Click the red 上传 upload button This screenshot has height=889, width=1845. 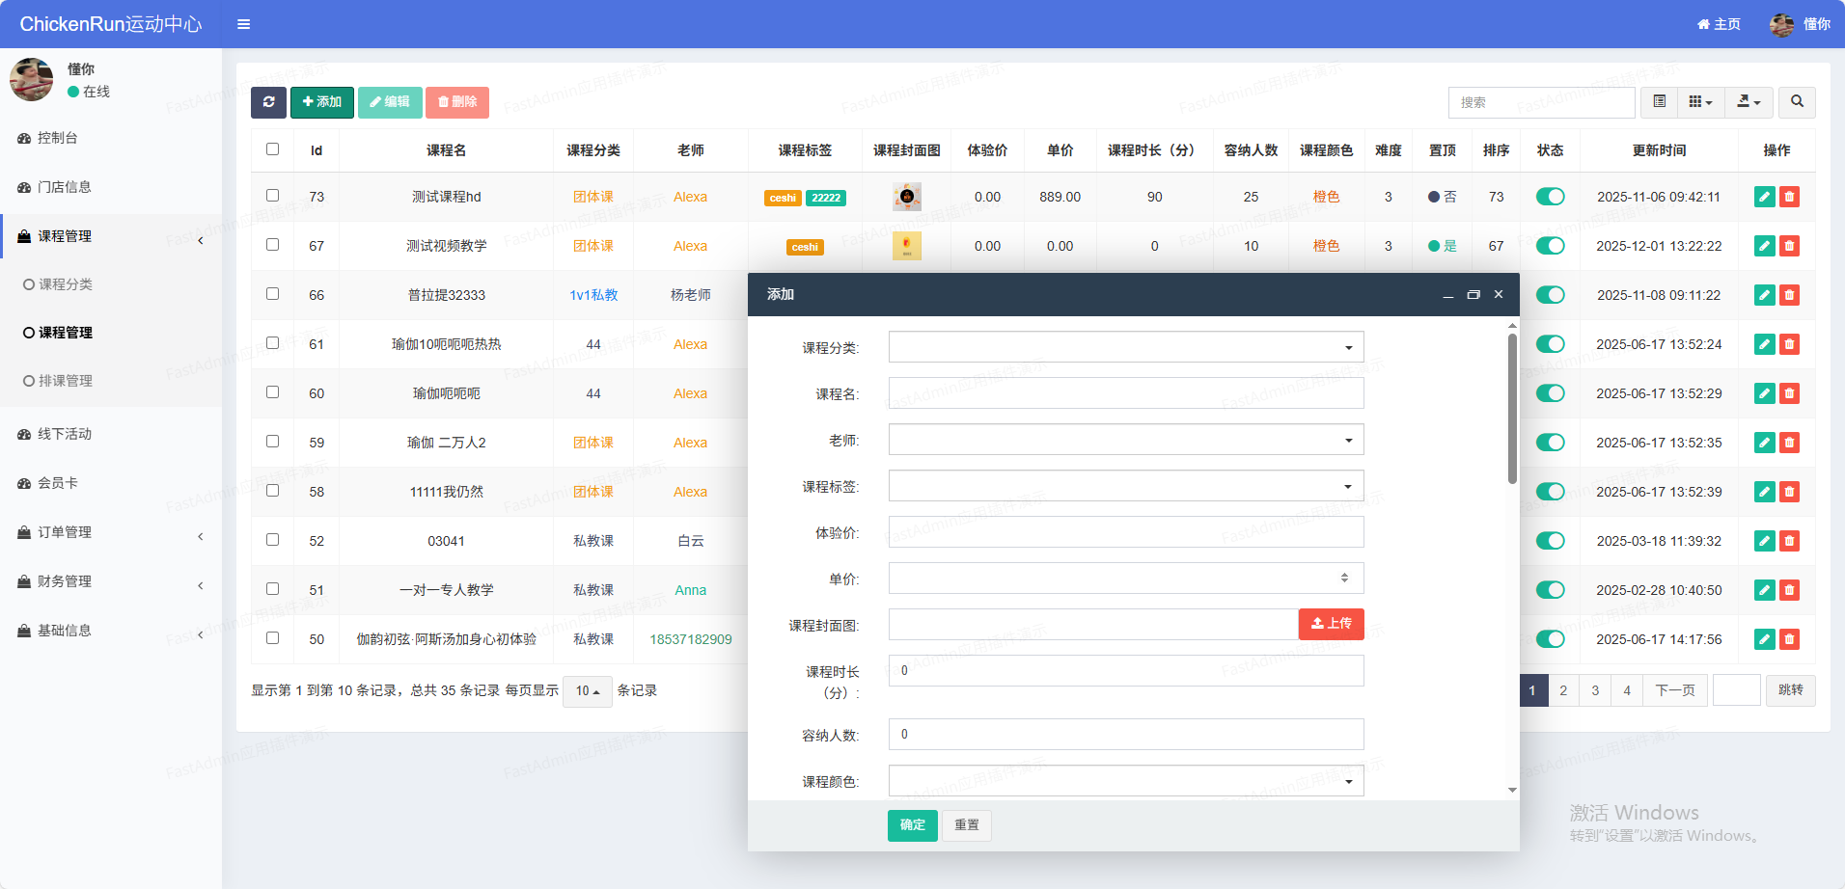click(x=1331, y=624)
